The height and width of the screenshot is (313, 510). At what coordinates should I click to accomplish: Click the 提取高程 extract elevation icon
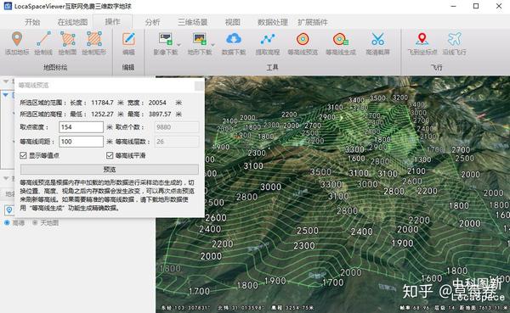[x=268, y=39]
